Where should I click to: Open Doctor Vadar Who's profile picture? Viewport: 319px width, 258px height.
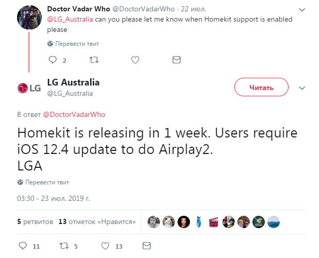point(27,19)
